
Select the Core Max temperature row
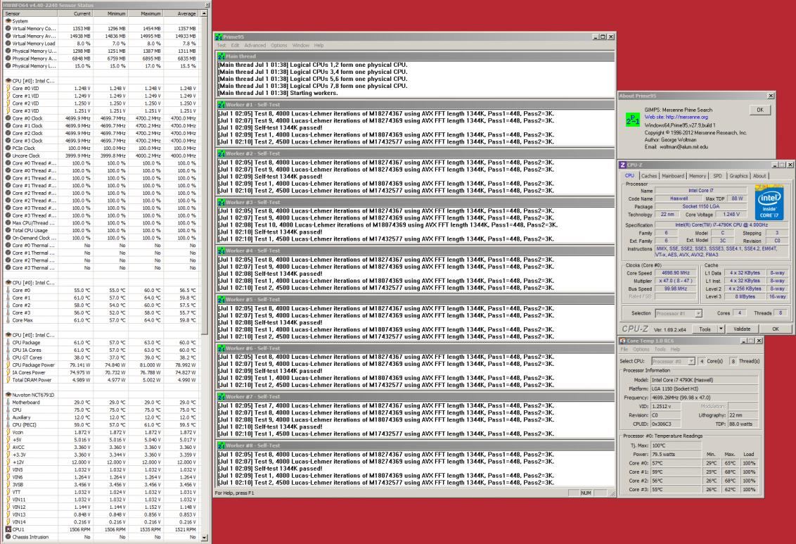pyautogui.click(x=101, y=320)
